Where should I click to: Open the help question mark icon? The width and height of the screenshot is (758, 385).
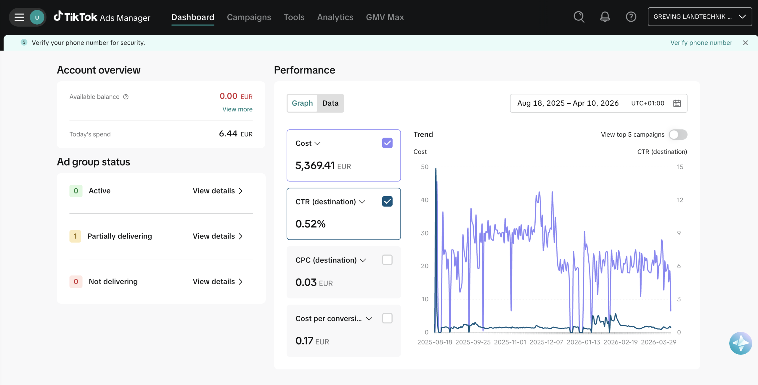point(631,17)
